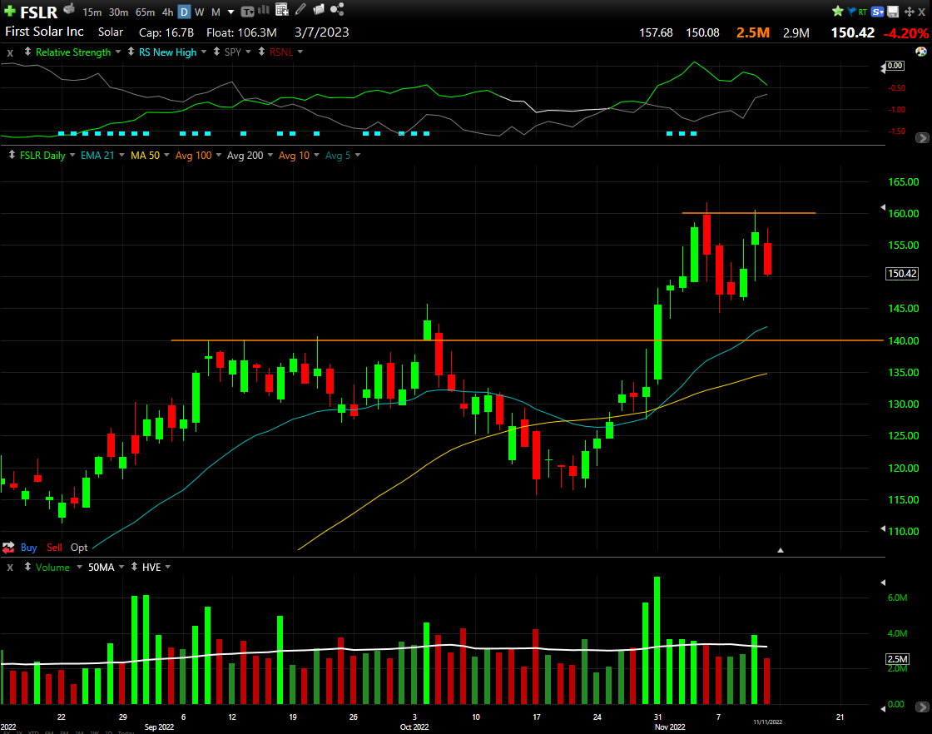Click the Avg 100 indicator label
This screenshot has width=932, height=734.
[x=193, y=155]
